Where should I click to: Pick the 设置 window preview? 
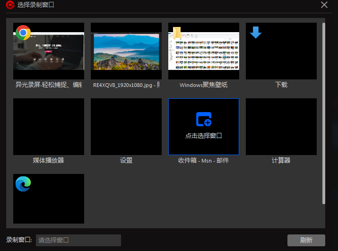point(126,127)
